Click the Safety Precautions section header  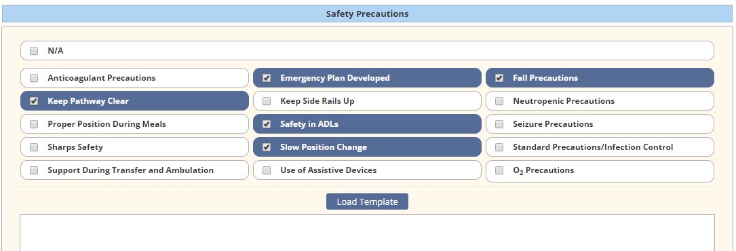tap(367, 14)
